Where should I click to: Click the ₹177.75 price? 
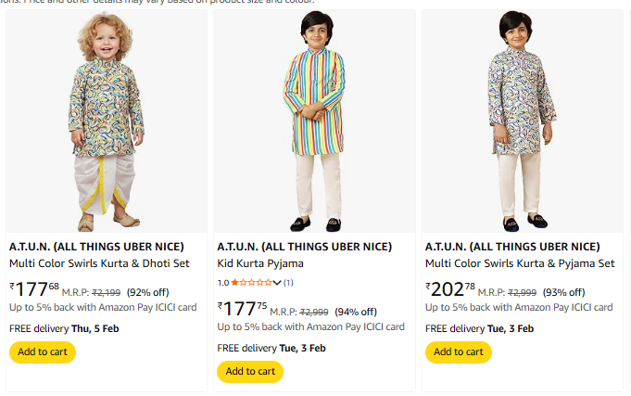tap(242, 309)
